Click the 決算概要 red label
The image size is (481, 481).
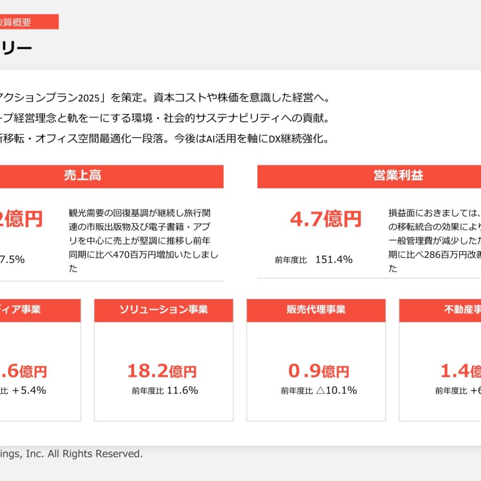point(29,22)
